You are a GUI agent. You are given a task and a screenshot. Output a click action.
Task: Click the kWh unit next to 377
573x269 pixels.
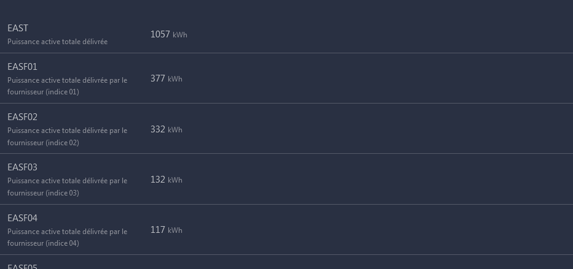click(175, 78)
